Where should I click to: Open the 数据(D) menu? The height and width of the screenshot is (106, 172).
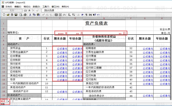click(x=36, y=7)
